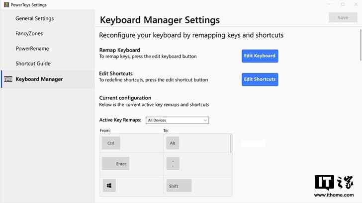
Task: Select the Windows logo key remap entry
Action: [109, 186]
